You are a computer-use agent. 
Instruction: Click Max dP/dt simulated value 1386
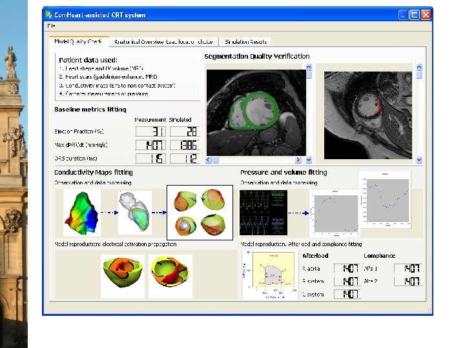coord(185,145)
